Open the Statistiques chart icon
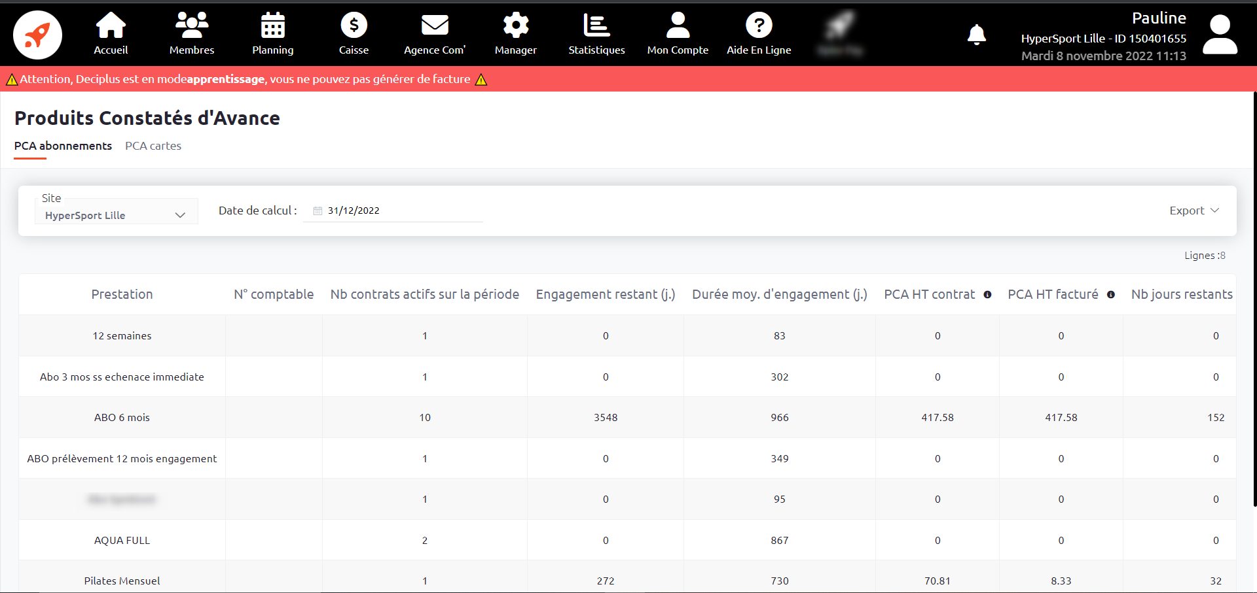The width and height of the screenshot is (1257, 593). [596, 25]
